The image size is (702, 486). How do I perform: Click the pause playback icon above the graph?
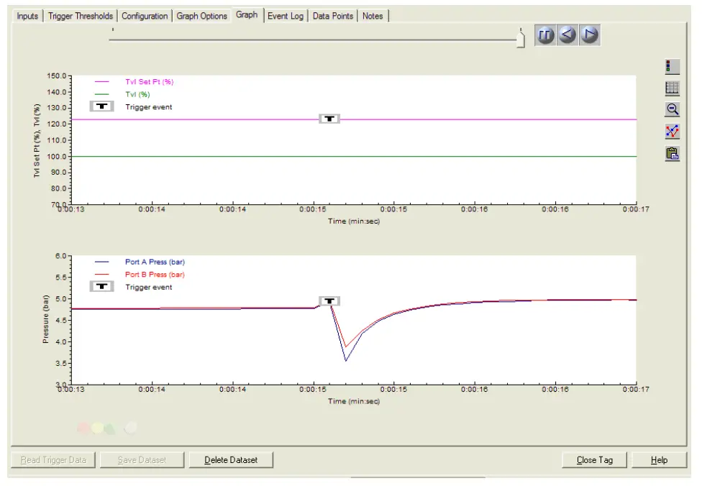pyautogui.click(x=547, y=35)
